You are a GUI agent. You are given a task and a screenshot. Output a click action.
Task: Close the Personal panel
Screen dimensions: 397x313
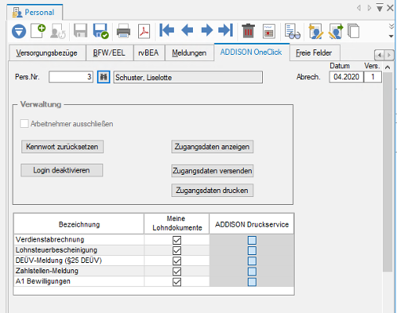(x=390, y=8)
